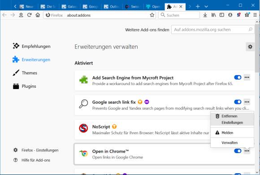Open the tools gear for all add-ons
The height and width of the screenshot is (175, 260).
(x=250, y=47)
